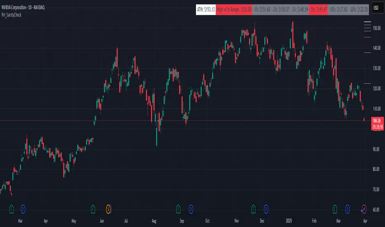This screenshot has width=385, height=227.
Task: Click 130.00 on the price axis
Action: pos(377,68)
